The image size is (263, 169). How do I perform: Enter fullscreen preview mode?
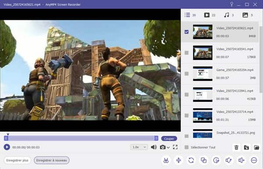coord(175,147)
